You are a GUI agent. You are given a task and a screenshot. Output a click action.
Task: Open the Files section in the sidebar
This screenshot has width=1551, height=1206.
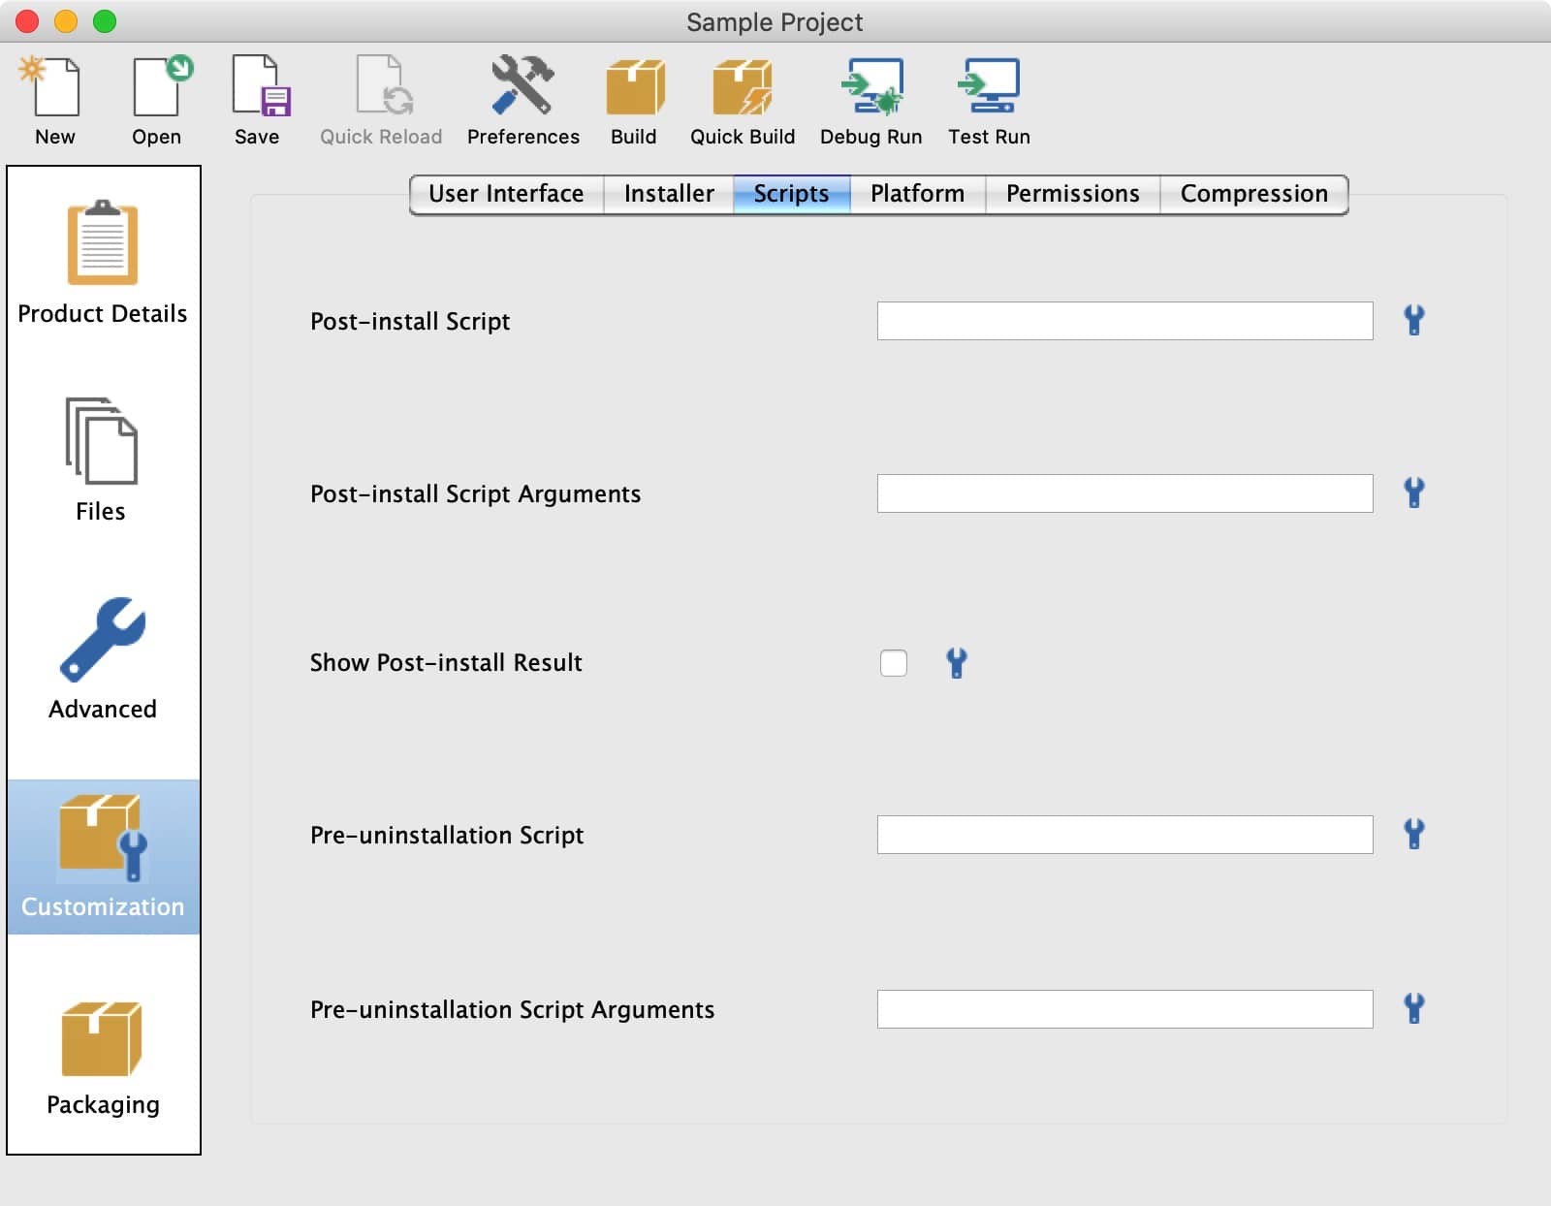(x=103, y=461)
